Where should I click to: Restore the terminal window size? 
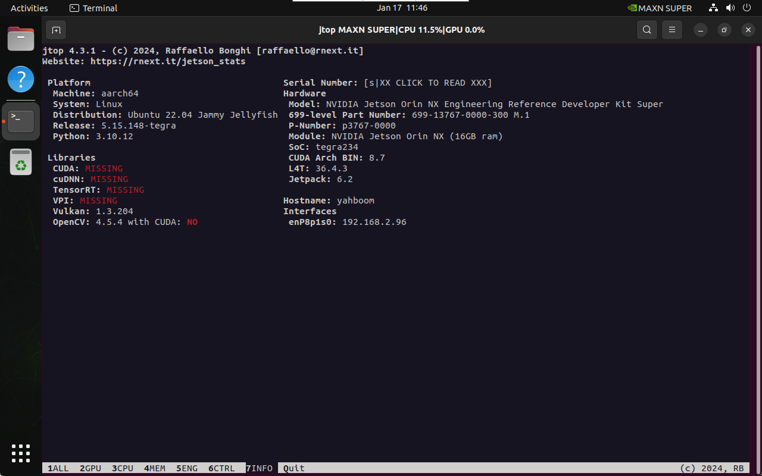pyautogui.click(x=724, y=30)
